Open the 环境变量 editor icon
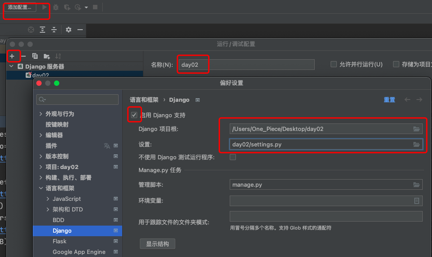The width and height of the screenshot is (432, 257). click(417, 201)
